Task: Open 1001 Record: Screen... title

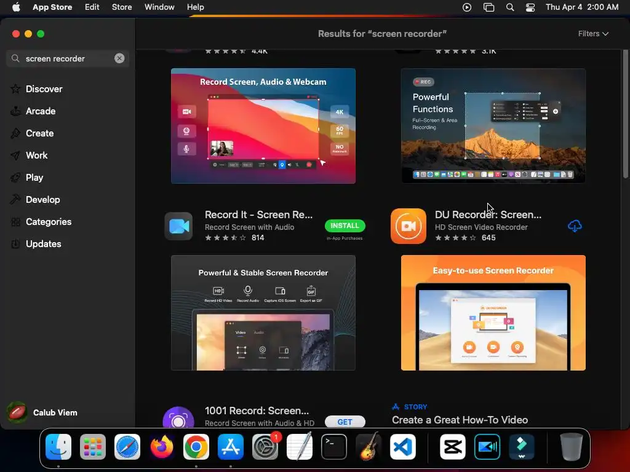Action: [x=257, y=411]
